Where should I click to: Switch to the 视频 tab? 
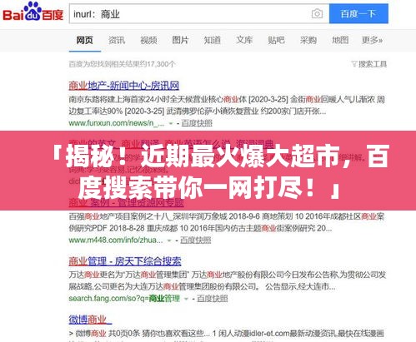click(x=148, y=41)
